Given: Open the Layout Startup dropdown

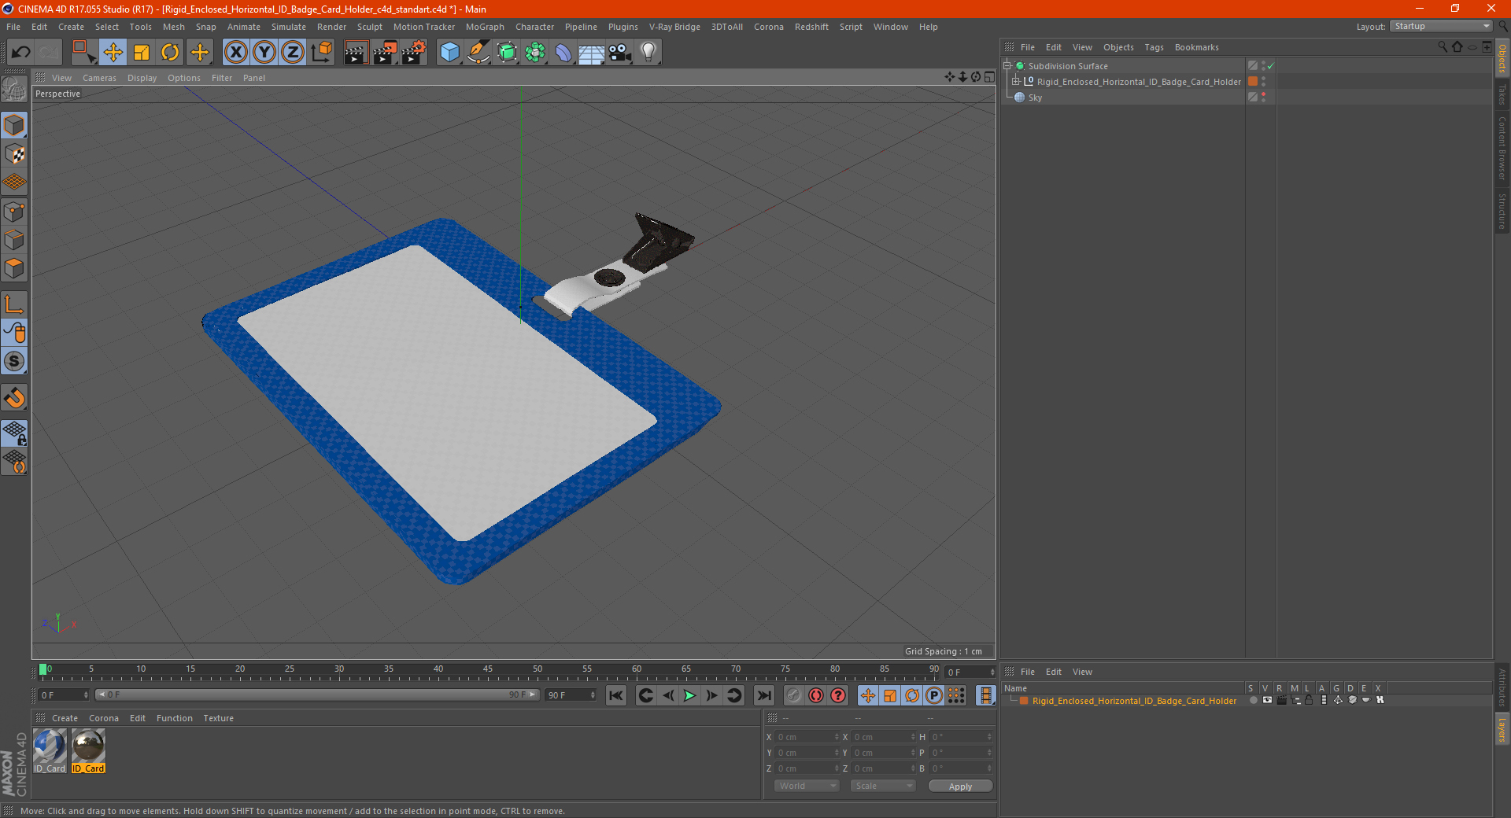Looking at the screenshot, I should pyautogui.click(x=1442, y=26).
